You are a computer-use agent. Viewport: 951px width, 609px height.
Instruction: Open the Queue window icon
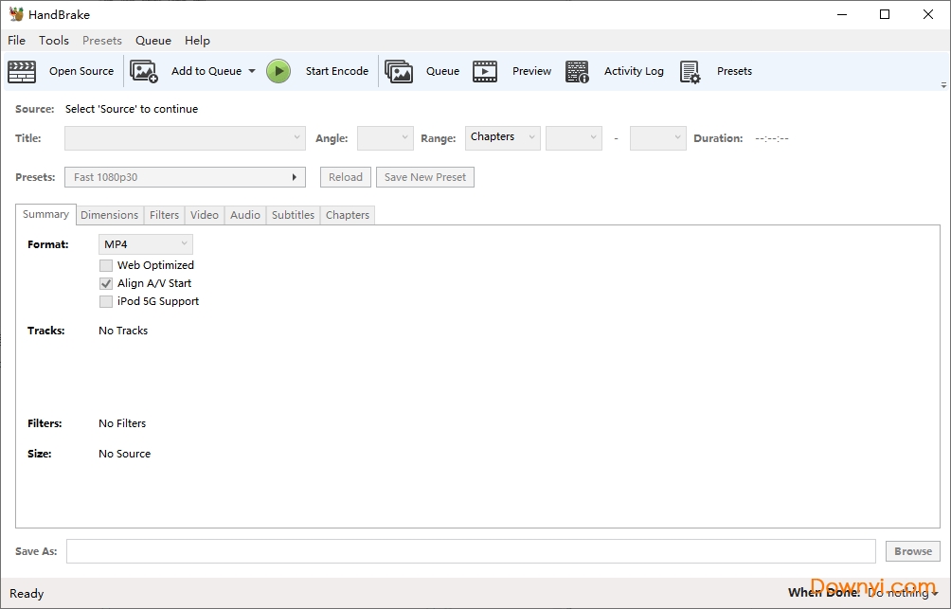pyautogui.click(x=399, y=71)
